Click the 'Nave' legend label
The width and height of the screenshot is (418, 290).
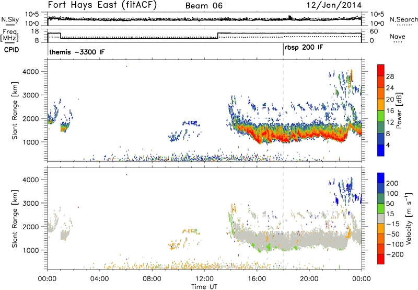(398, 36)
